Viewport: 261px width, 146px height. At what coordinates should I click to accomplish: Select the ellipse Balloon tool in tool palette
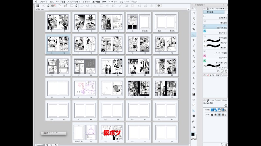coord(194,100)
